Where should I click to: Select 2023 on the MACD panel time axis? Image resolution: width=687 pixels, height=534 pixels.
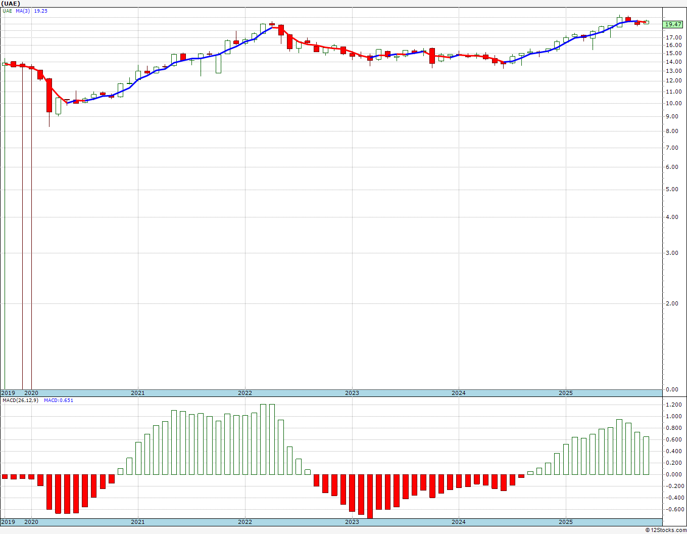pos(352,522)
